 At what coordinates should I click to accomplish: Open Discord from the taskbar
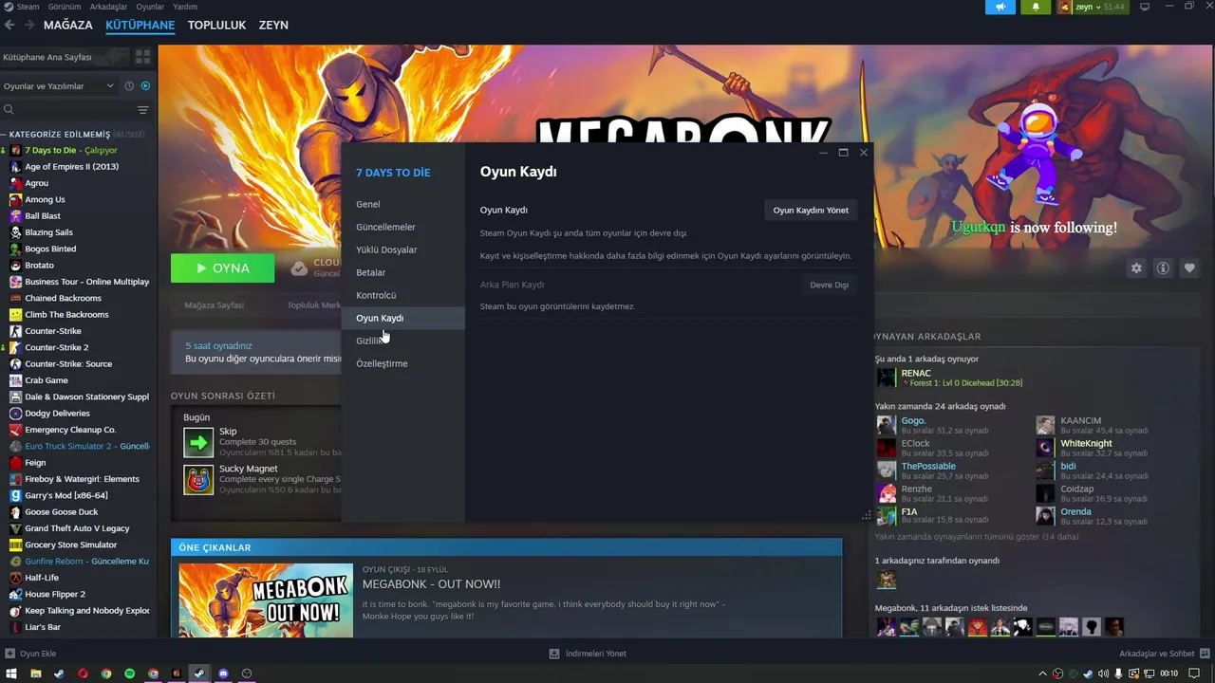223,674
